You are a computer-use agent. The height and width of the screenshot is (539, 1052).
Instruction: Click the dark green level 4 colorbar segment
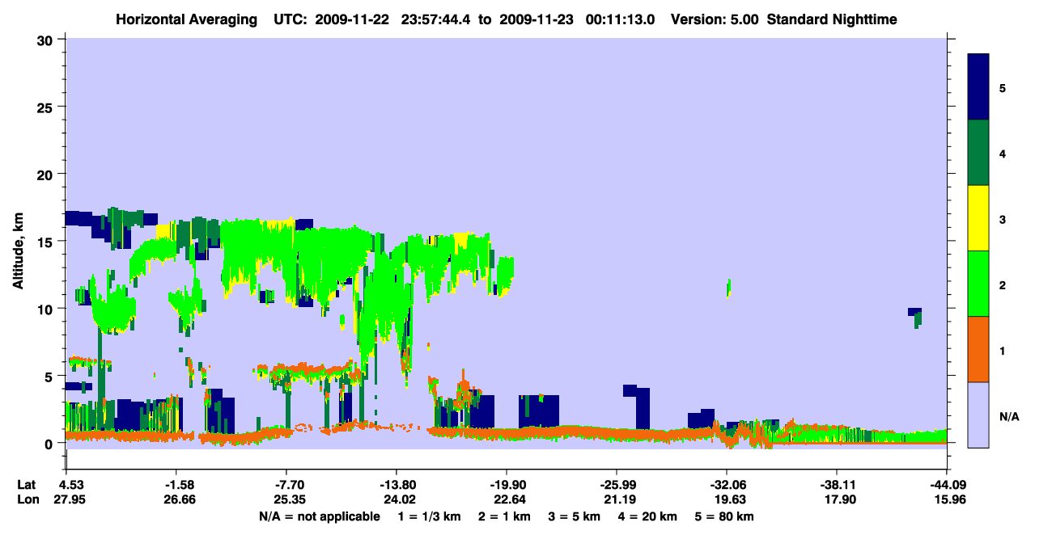click(x=978, y=153)
